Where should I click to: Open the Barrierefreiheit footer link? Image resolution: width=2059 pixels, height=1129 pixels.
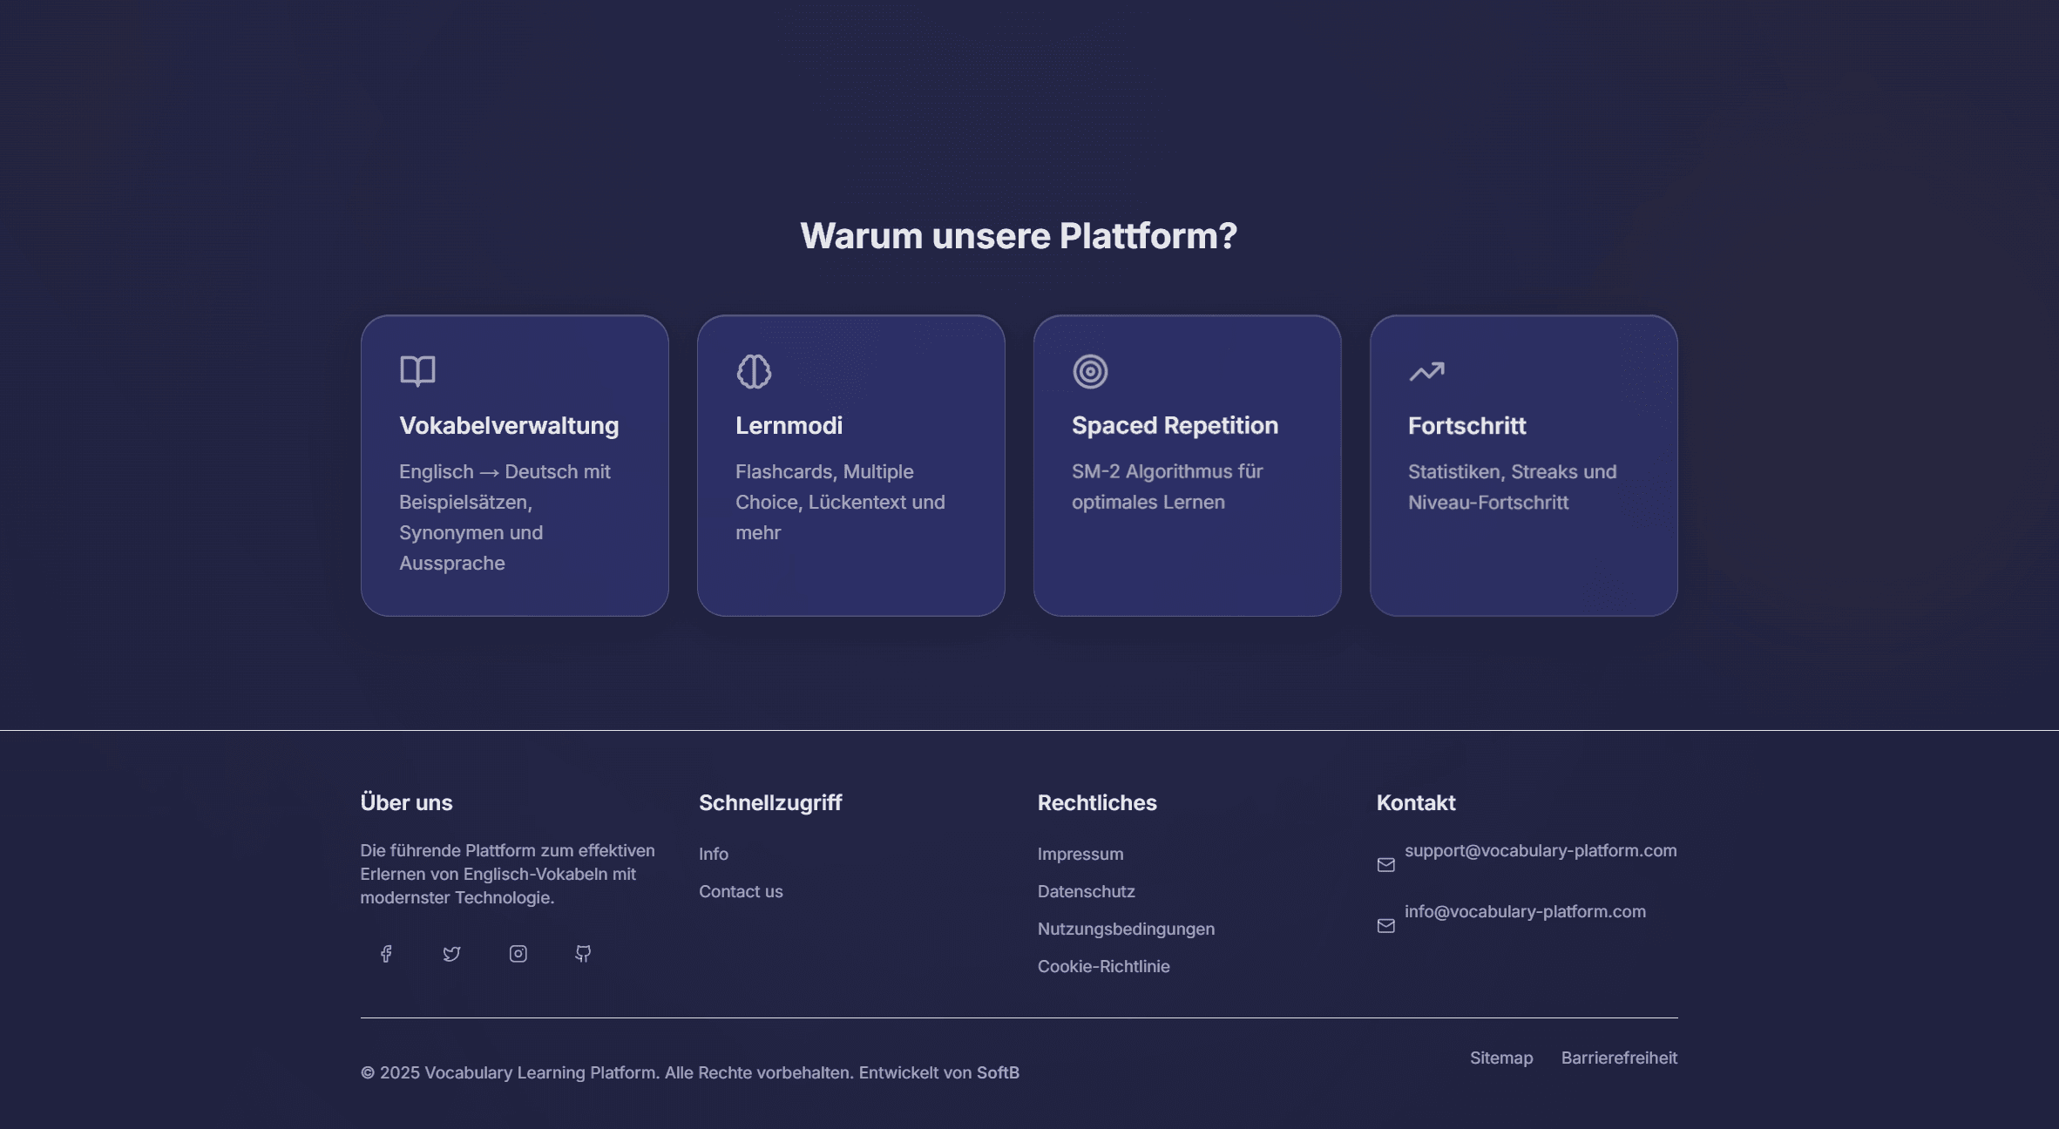click(1618, 1058)
